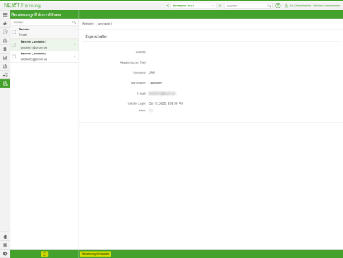This screenshot has height=258, width=343.
Task: Click the Beraterzugriff starten button
Action: [x=95, y=254]
